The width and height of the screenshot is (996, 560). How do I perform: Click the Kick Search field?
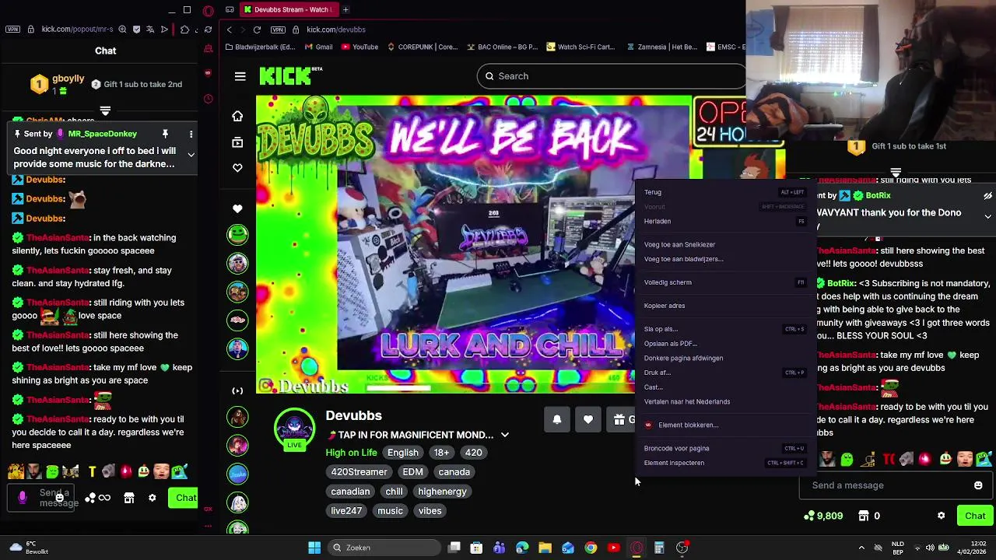point(612,76)
